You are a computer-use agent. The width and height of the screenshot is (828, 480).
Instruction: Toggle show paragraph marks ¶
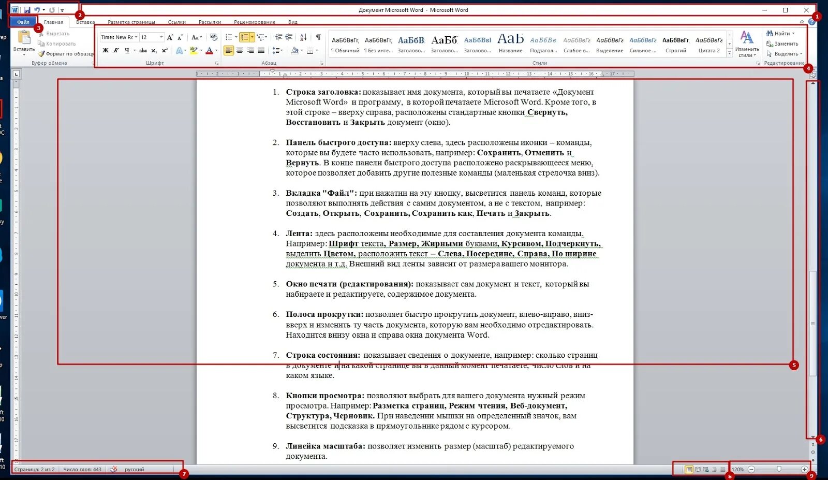318,37
